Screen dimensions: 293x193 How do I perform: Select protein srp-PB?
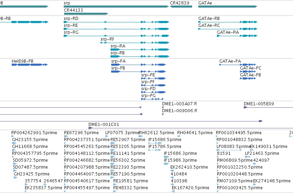point(138,72)
